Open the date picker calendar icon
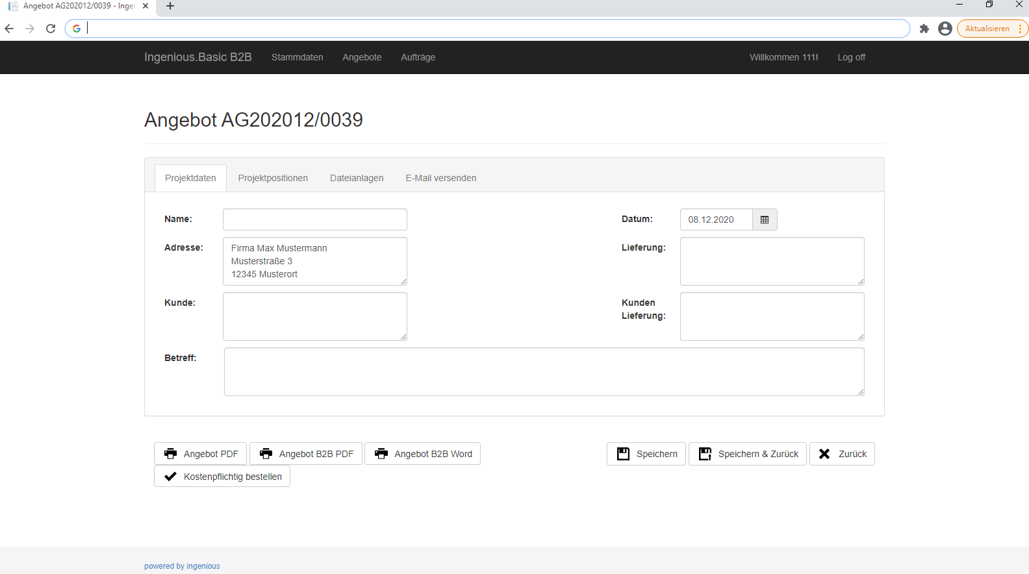 click(x=765, y=219)
